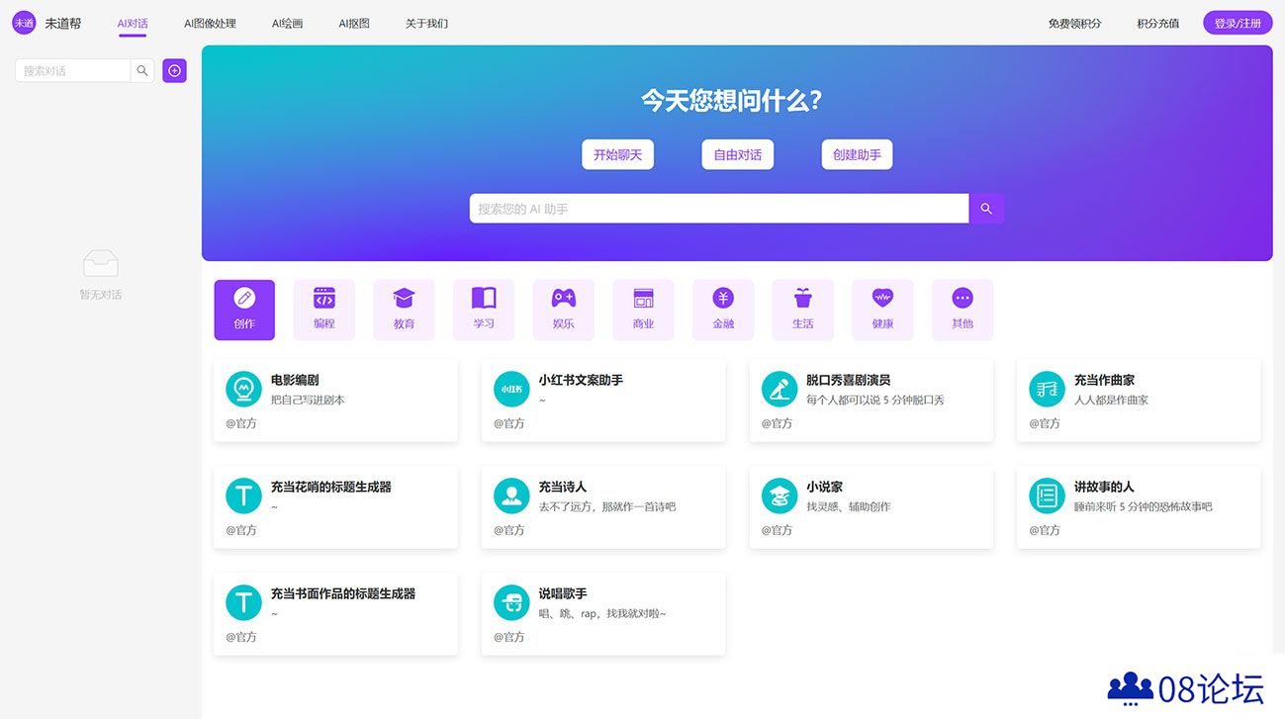
Task: Open the AI绘画 tab
Action: pyautogui.click(x=287, y=23)
